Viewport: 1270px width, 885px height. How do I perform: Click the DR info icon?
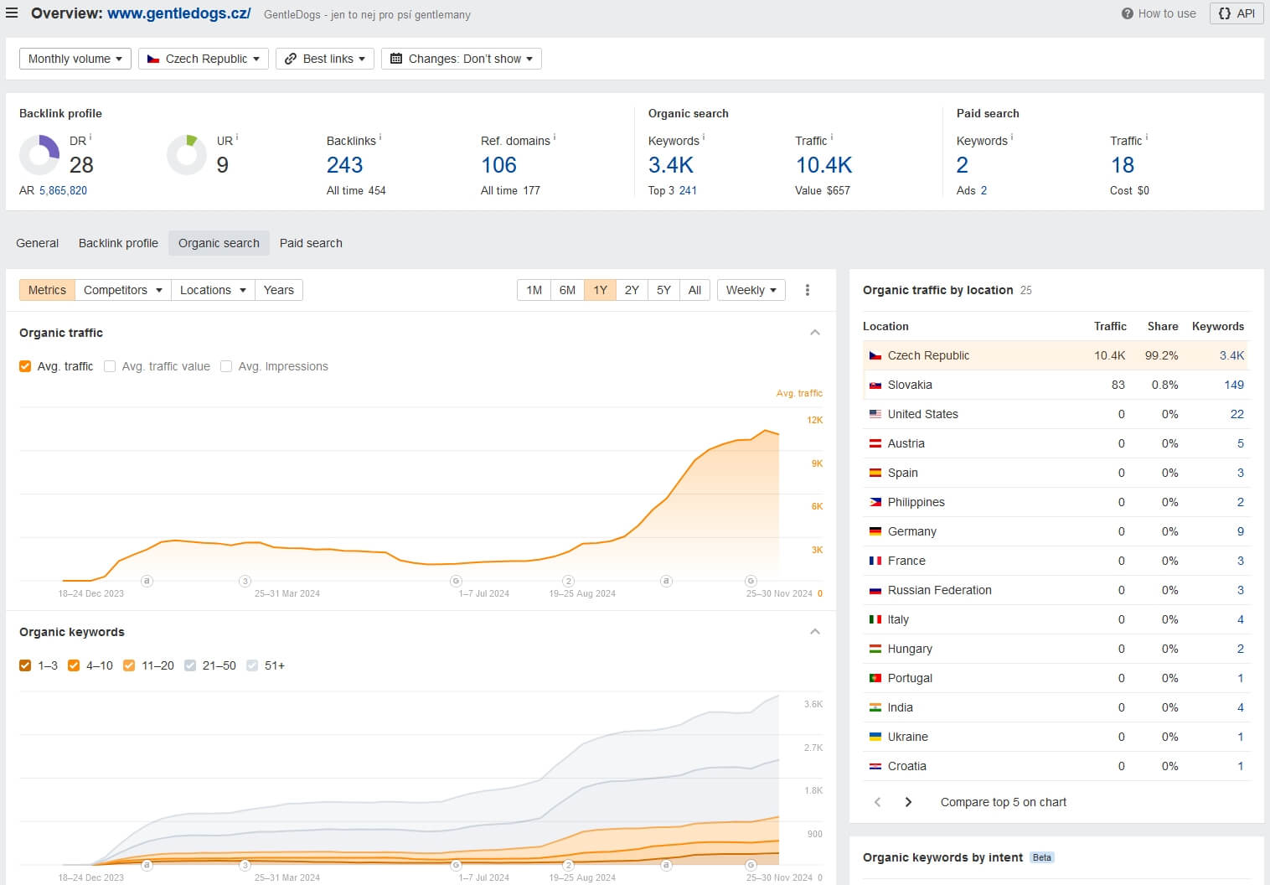(90, 137)
